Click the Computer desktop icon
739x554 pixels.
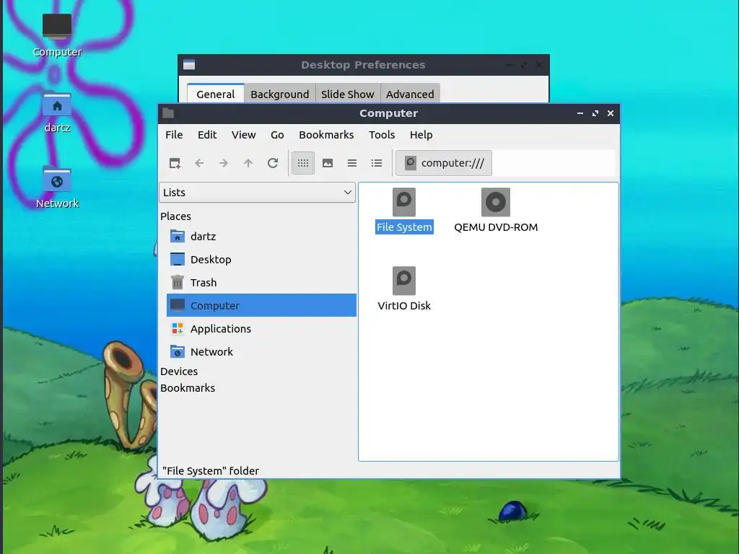57,35
